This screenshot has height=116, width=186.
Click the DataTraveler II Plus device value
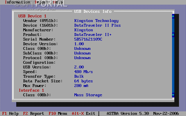(x=97, y=26)
